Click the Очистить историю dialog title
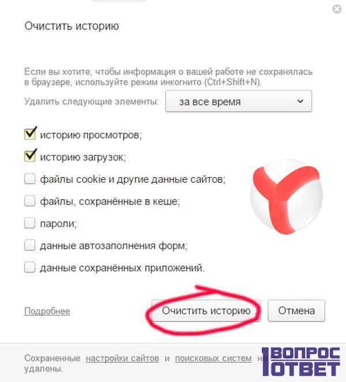 tap(72, 26)
